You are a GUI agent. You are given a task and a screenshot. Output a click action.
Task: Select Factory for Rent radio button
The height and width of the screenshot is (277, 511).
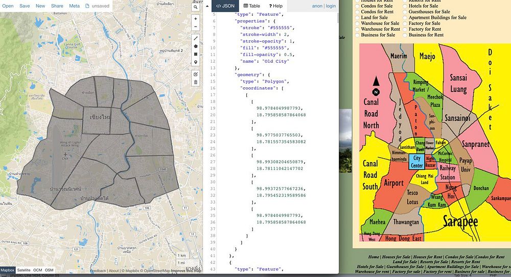(405, 29)
